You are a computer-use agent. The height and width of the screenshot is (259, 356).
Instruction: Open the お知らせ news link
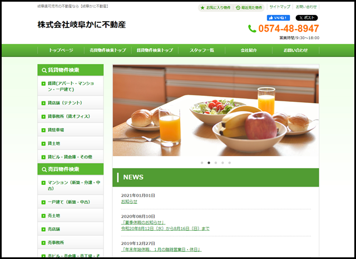pos(129,202)
